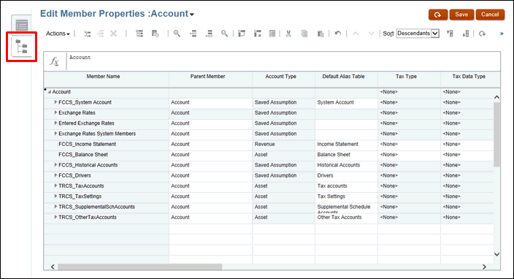This screenshot has width=514, height=279.
Task: Click the Member Name column header
Action: pos(103,77)
